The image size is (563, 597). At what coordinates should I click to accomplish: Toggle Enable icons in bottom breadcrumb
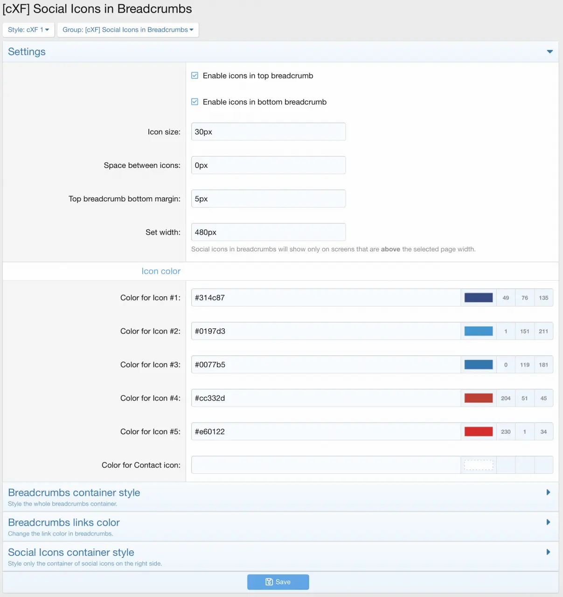click(195, 102)
